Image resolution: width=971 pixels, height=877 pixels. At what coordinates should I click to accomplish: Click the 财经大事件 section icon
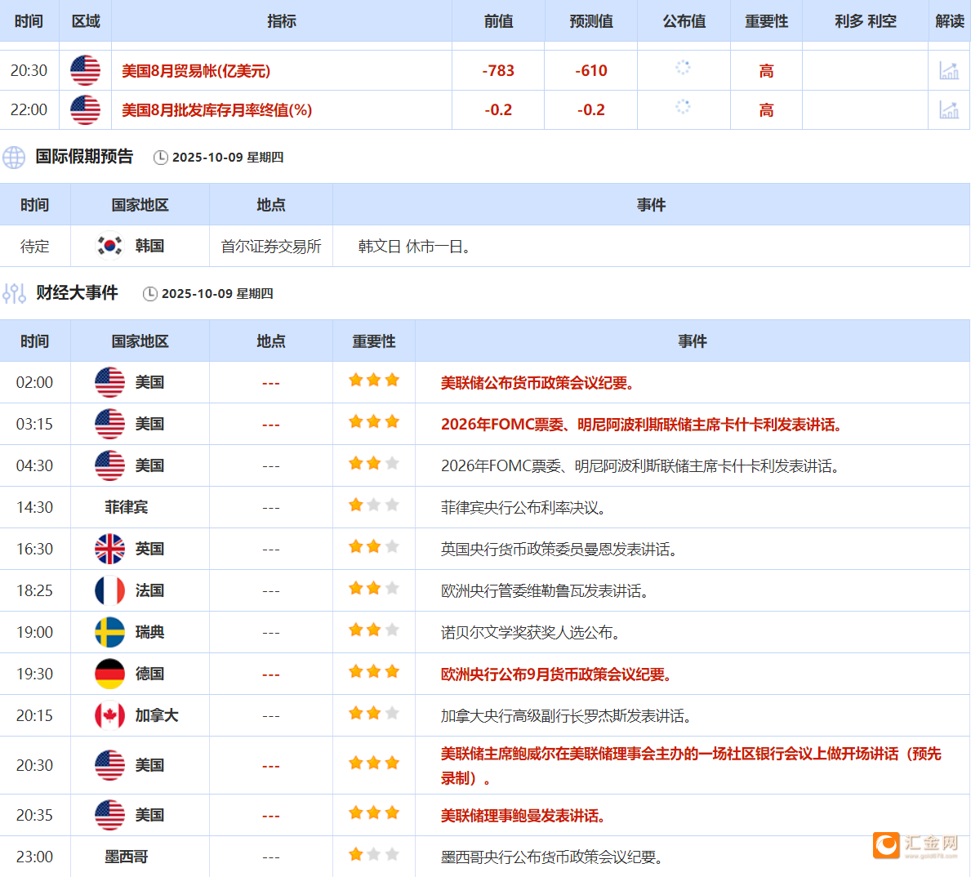point(13,293)
